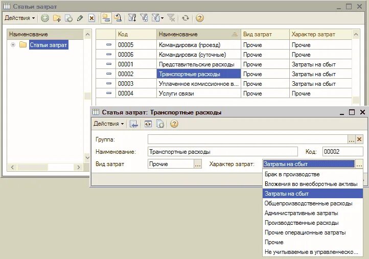Image resolution: width=369 pixels, height=259 pixels.
Task: Click the Find in list icon in dialog
Action: tap(134, 124)
